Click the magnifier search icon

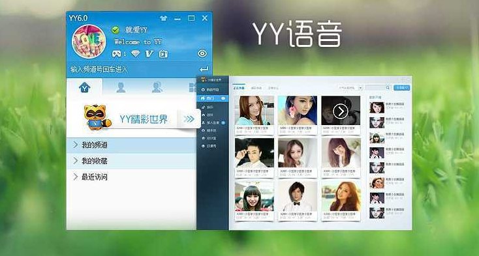[388, 88]
